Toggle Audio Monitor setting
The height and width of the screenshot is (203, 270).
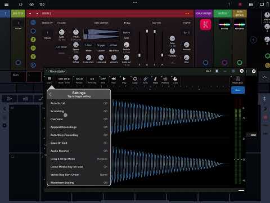[x=79, y=151]
